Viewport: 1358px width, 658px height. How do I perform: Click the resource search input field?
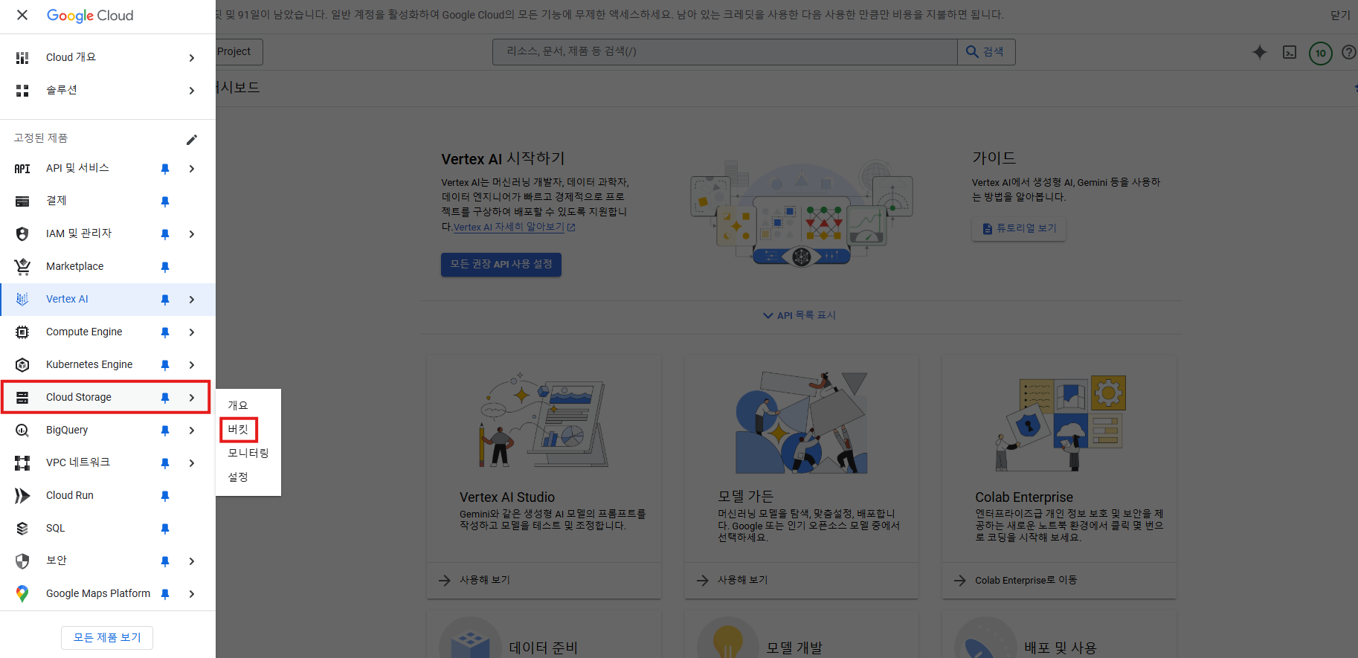click(x=725, y=51)
